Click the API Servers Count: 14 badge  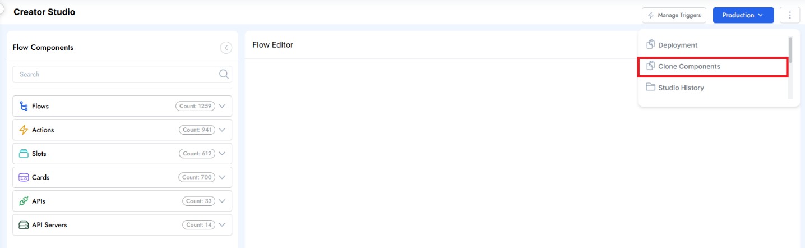[x=199, y=225]
